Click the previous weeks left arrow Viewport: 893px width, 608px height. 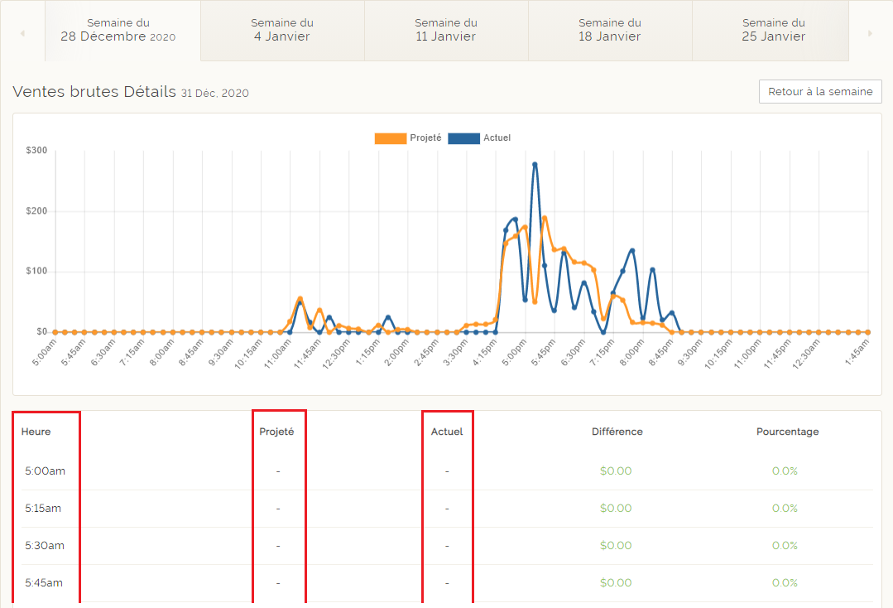pyautogui.click(x=22, y=33)
